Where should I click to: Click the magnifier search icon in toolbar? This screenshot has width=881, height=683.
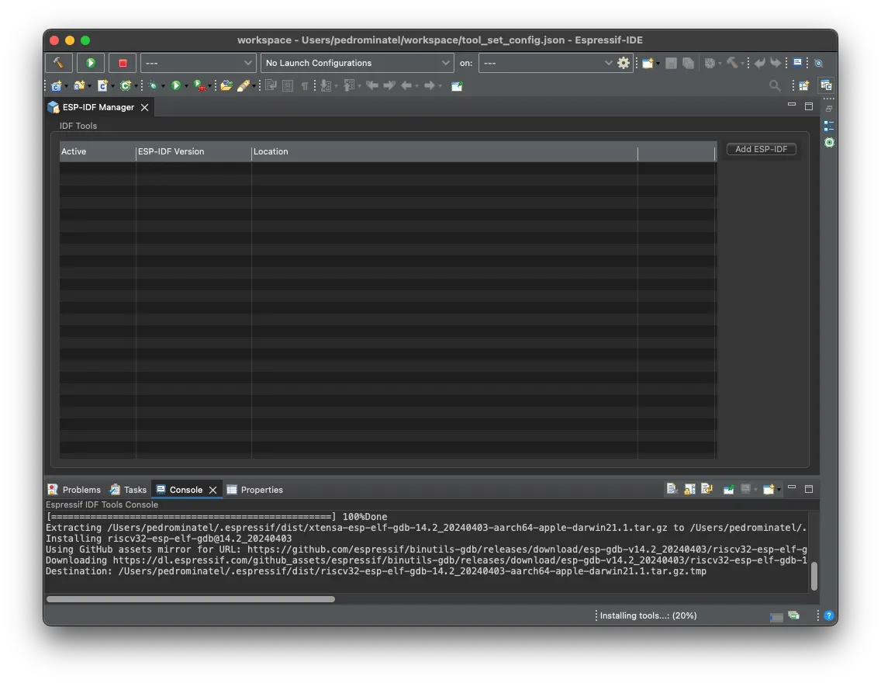click(774, 85)
